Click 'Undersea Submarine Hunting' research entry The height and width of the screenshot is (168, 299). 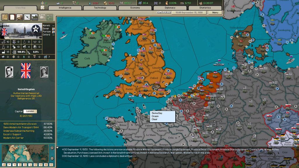[19, 131]
